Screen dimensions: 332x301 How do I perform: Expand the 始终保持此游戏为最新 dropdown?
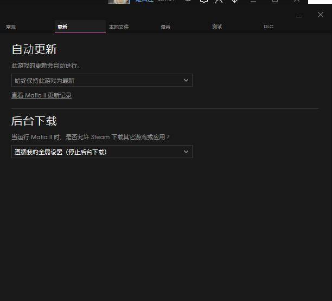[102, 80]
